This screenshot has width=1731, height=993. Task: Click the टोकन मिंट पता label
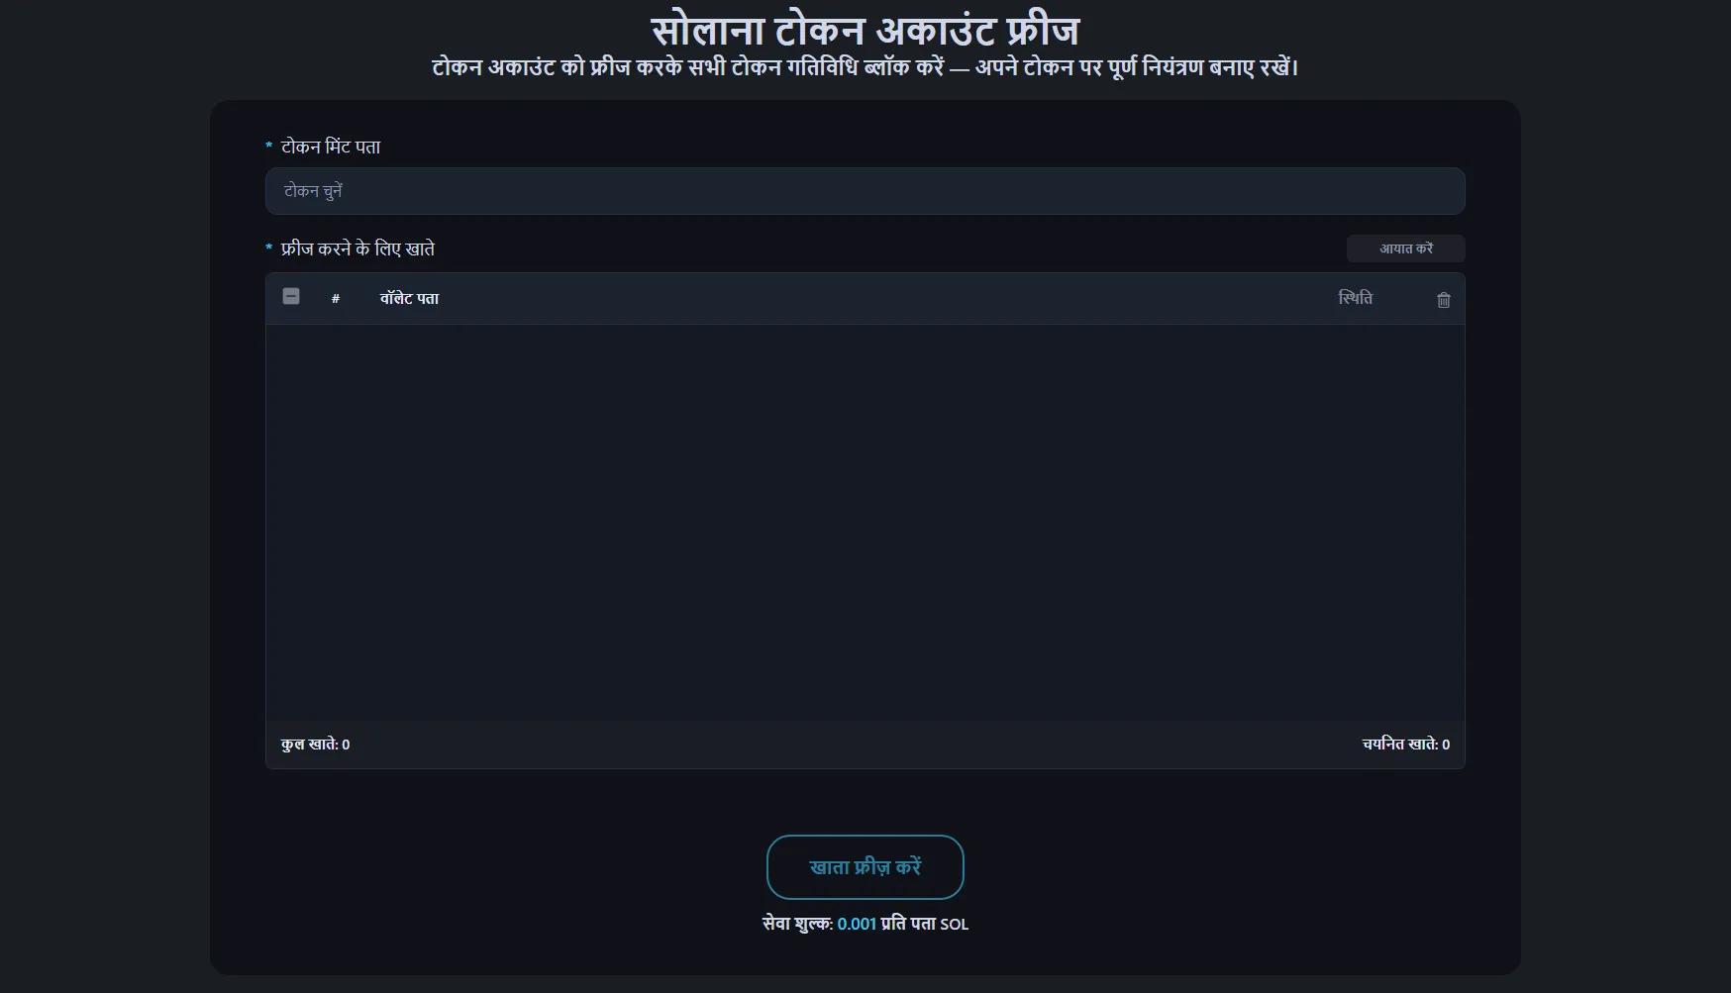pyautogui.click(x=331, y=147)
